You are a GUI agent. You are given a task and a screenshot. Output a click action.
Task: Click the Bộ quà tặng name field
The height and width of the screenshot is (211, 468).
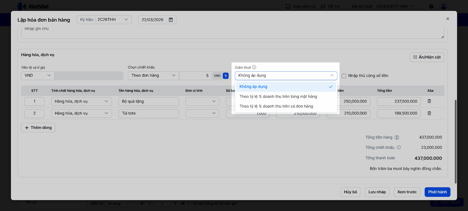coord(148,101)
